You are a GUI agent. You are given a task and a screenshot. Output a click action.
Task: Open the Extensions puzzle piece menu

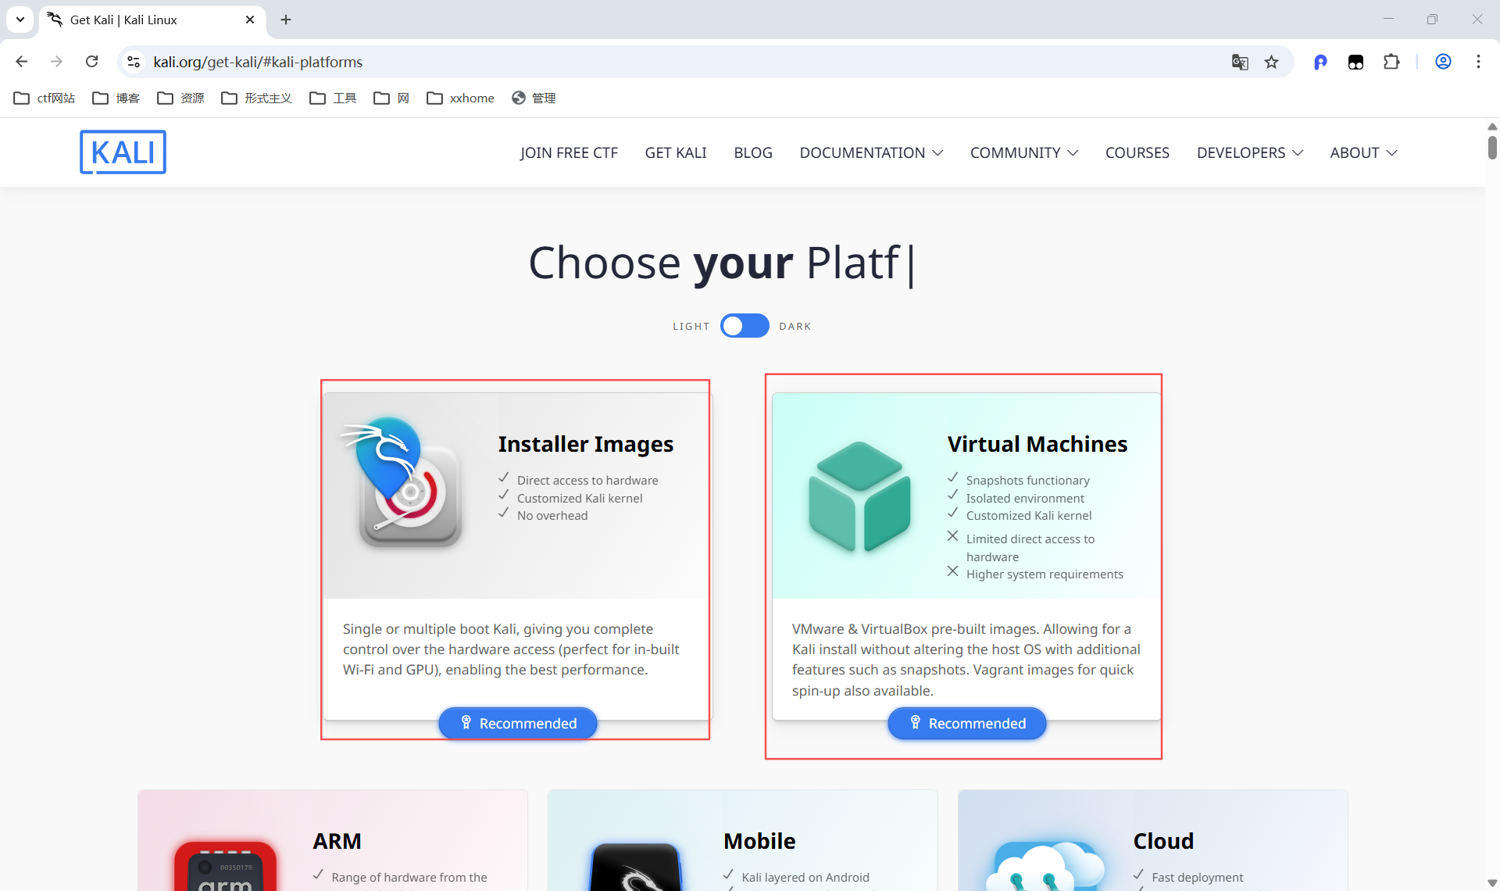point(1391,62)
